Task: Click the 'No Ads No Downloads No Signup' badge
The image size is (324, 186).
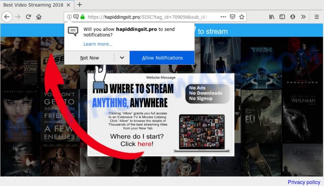Action: click(x=208, y=93)
